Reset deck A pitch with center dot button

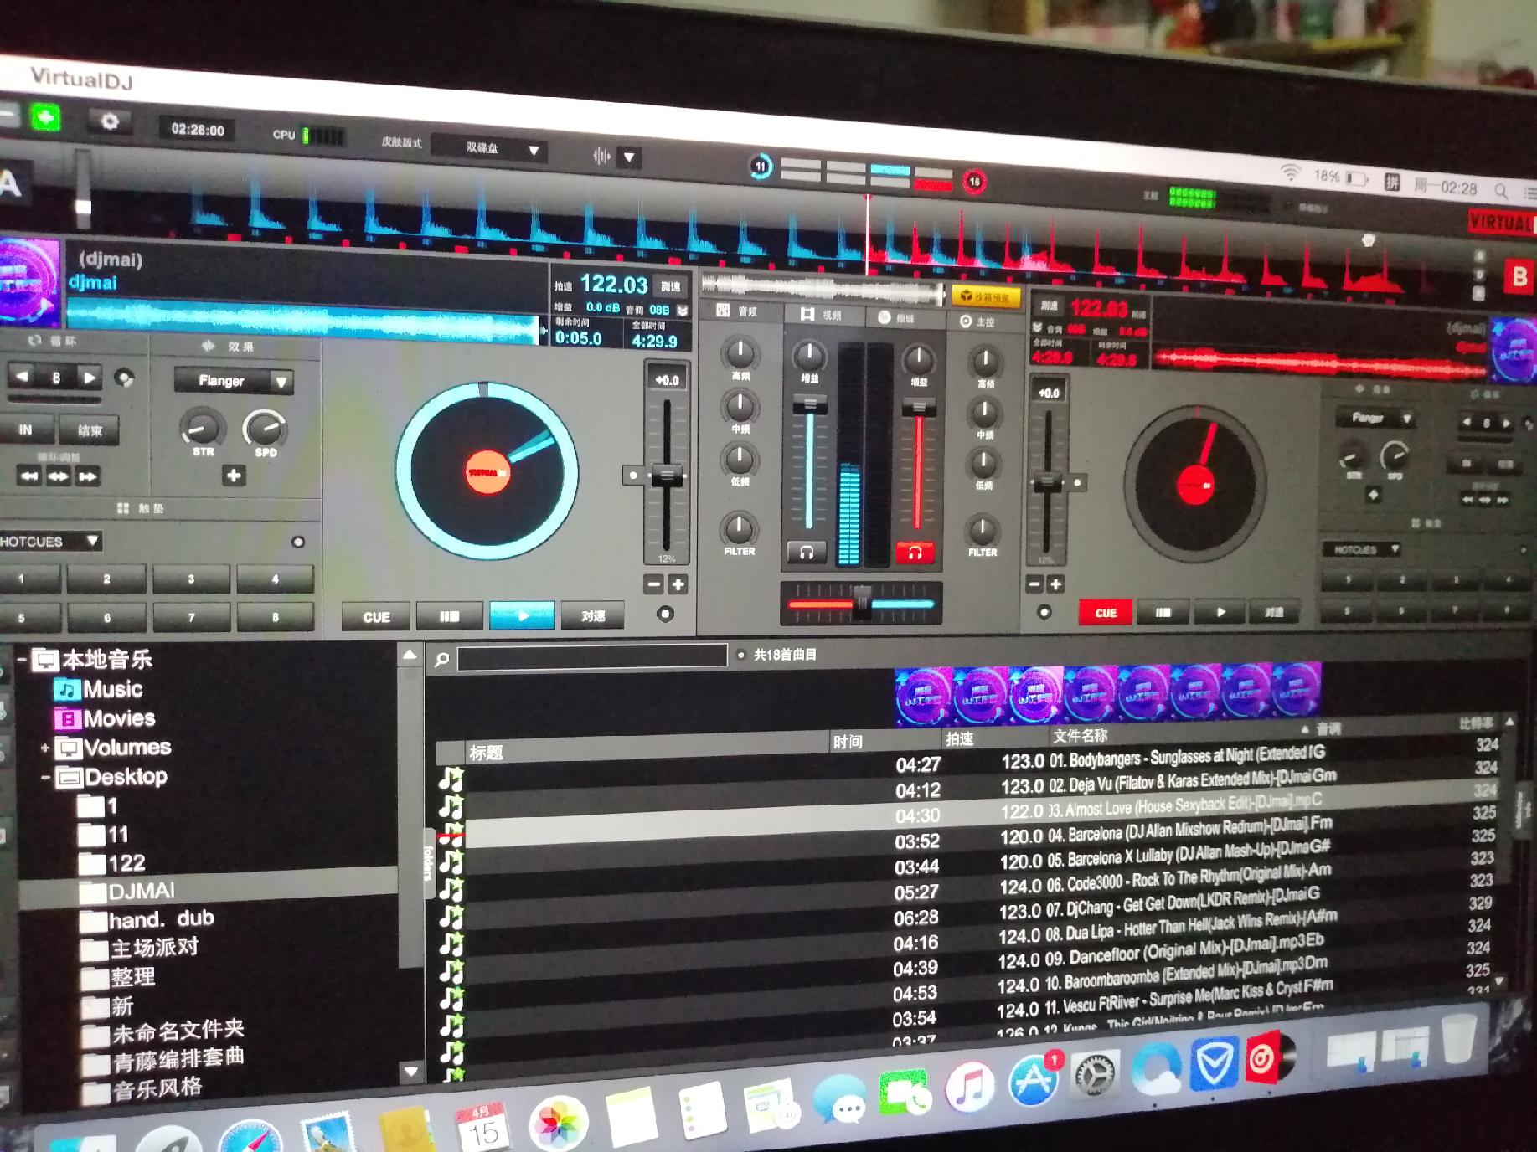click(632, 476)
